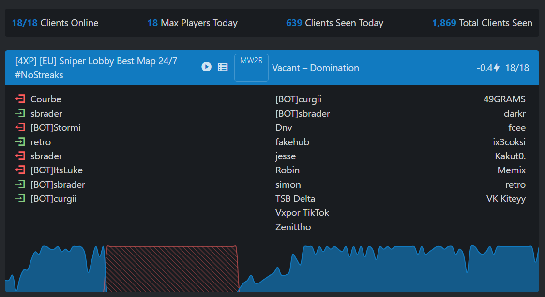545x297 pixels.
Task: Open Courbe's profile from activity list
Action: (46, 99)
